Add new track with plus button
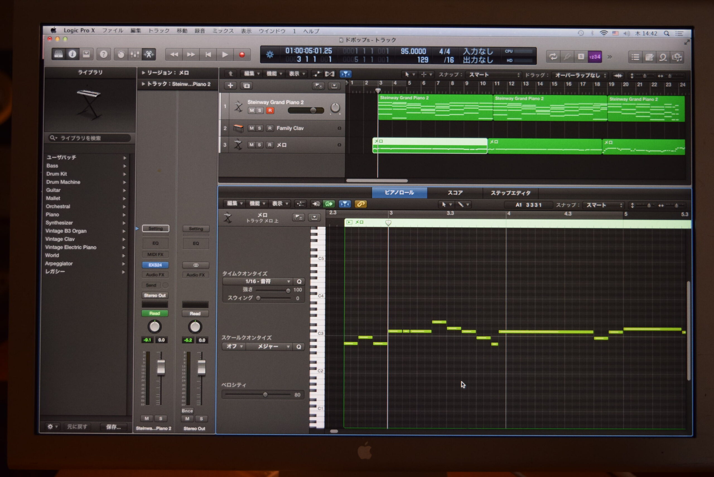The width and height of the screenshot is (714, 477). 230,86
